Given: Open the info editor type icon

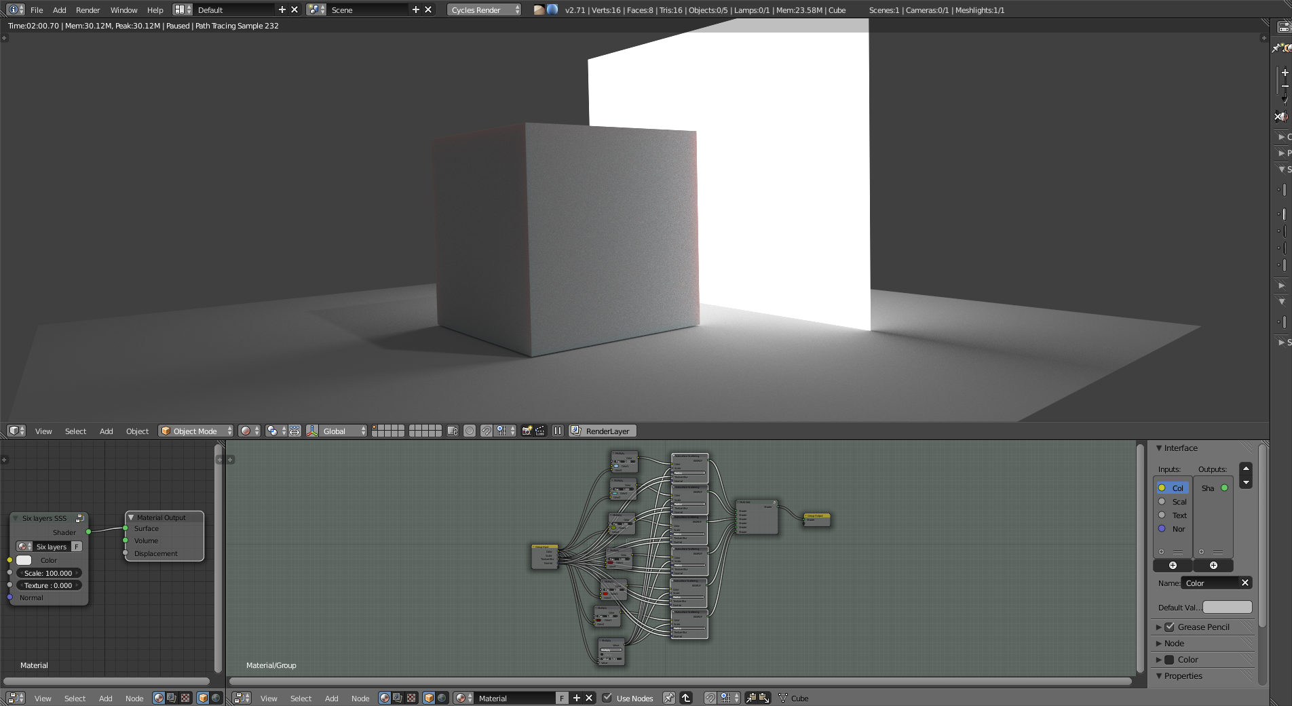Looking at the screenshot, I should 16,9.
